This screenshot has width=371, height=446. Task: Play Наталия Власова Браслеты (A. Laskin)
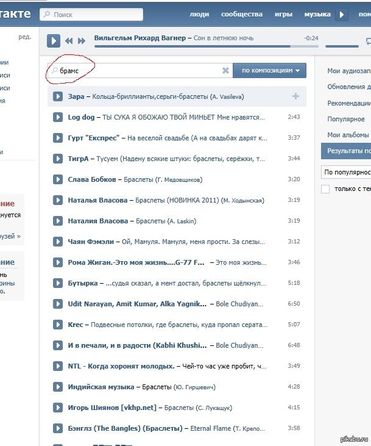point(58,221)
